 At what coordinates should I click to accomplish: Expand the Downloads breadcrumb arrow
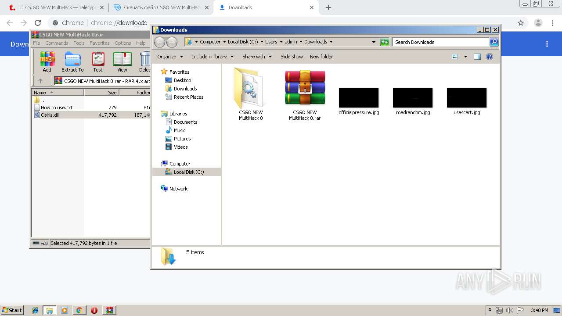pyautogui.click(x=331, y=42)
